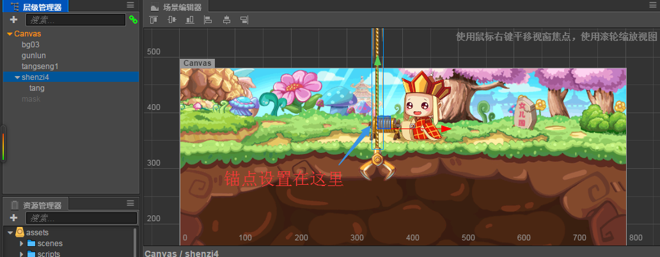Click the align right edges icon

coord(244,20)
